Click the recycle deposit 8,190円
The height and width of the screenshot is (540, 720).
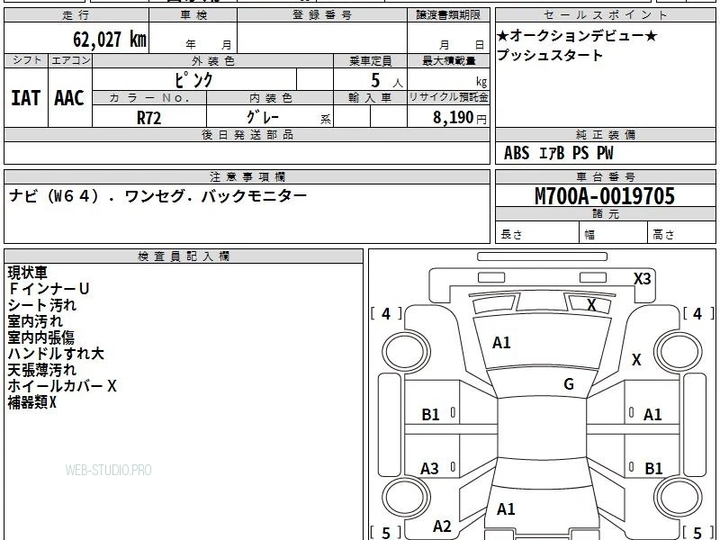[x=459, y=117]
